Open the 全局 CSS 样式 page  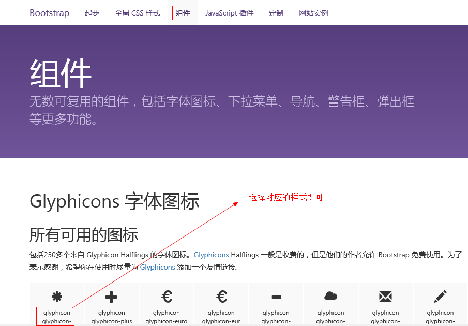pos(138,13)
